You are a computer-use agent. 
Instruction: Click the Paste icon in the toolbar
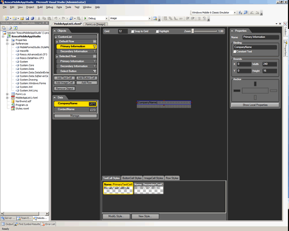pos(49,18)
